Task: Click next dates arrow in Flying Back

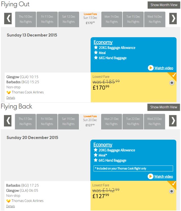Action: coord(173,121)
